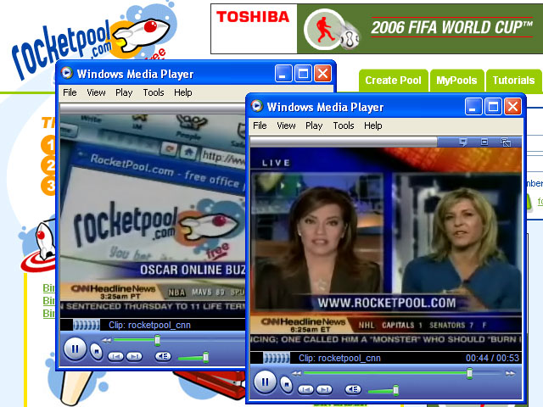Maximize the back Media Player window
The image size is (543, 407).
click(303, 74)
